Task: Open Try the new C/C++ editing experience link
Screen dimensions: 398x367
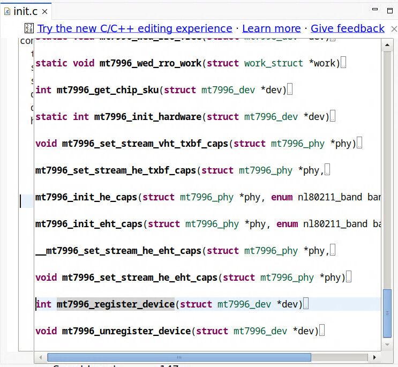Action: 134,28
